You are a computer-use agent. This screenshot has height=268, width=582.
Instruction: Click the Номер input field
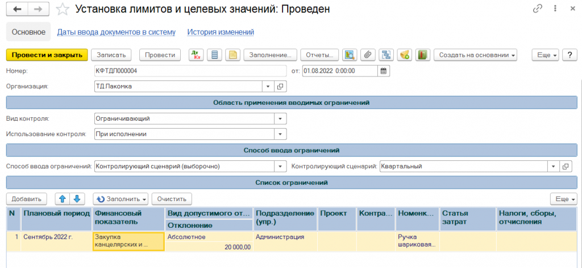tap(190, 71)
